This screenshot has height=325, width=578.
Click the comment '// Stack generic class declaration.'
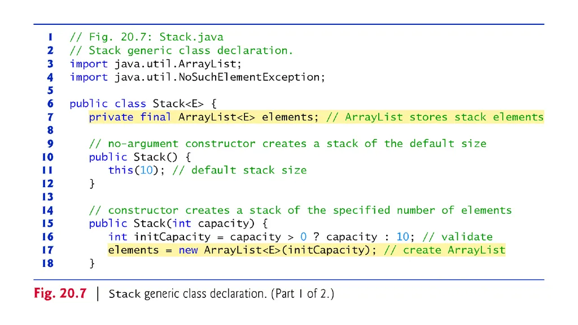tap(181, 50)
